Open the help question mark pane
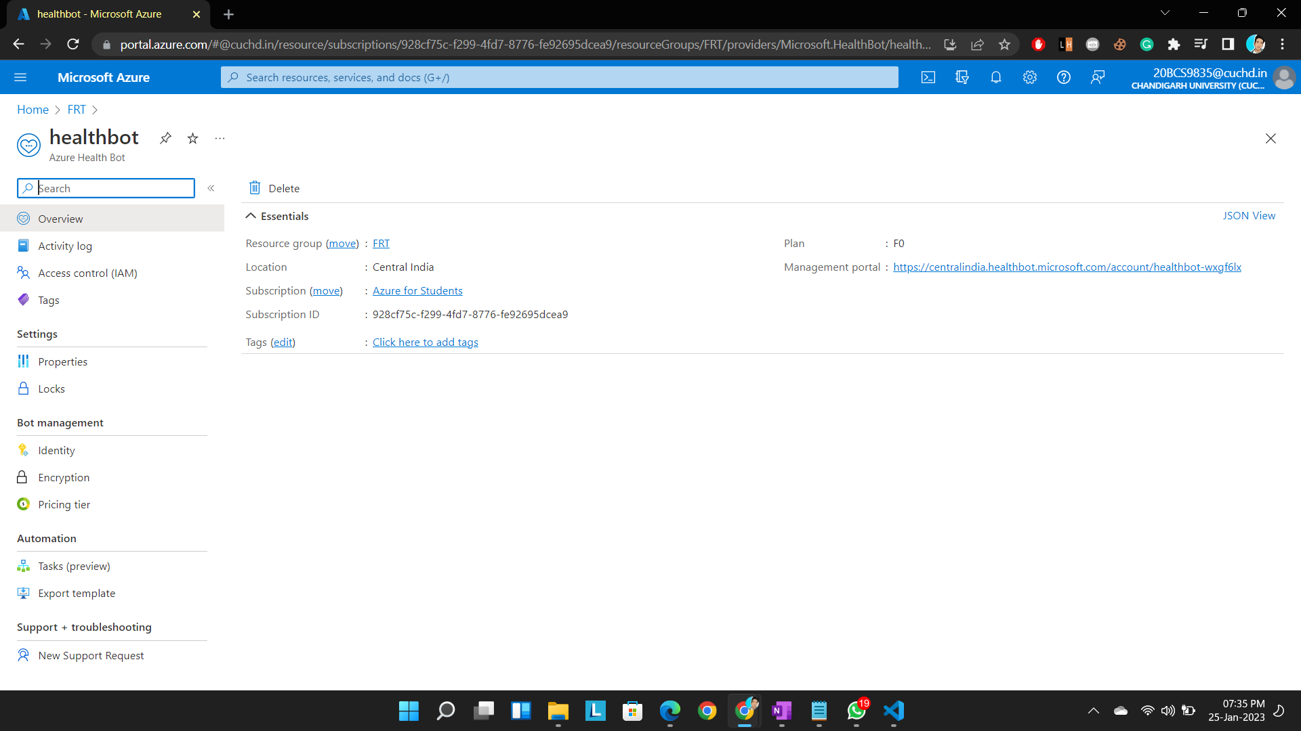The width and height of the screenshot is (1301, 731). point(1063,77)
